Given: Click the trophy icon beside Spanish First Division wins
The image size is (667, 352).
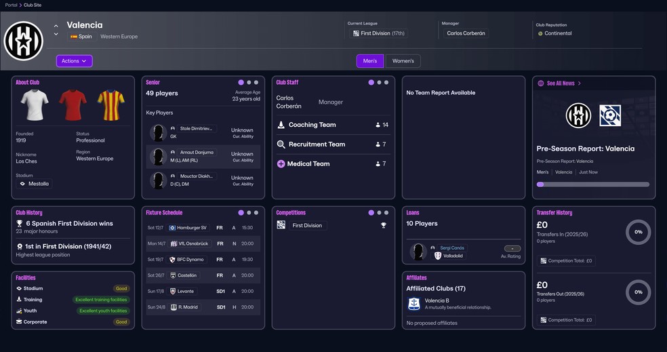Looking at the screenshot, I should coord(19,223).
